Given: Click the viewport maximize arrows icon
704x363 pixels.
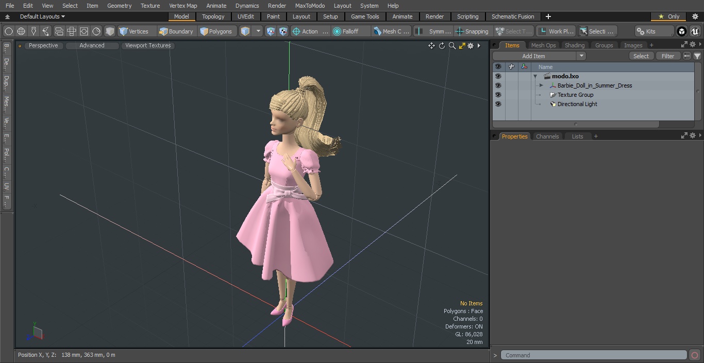Looking at the screenshot, I should tap(462, 46).
